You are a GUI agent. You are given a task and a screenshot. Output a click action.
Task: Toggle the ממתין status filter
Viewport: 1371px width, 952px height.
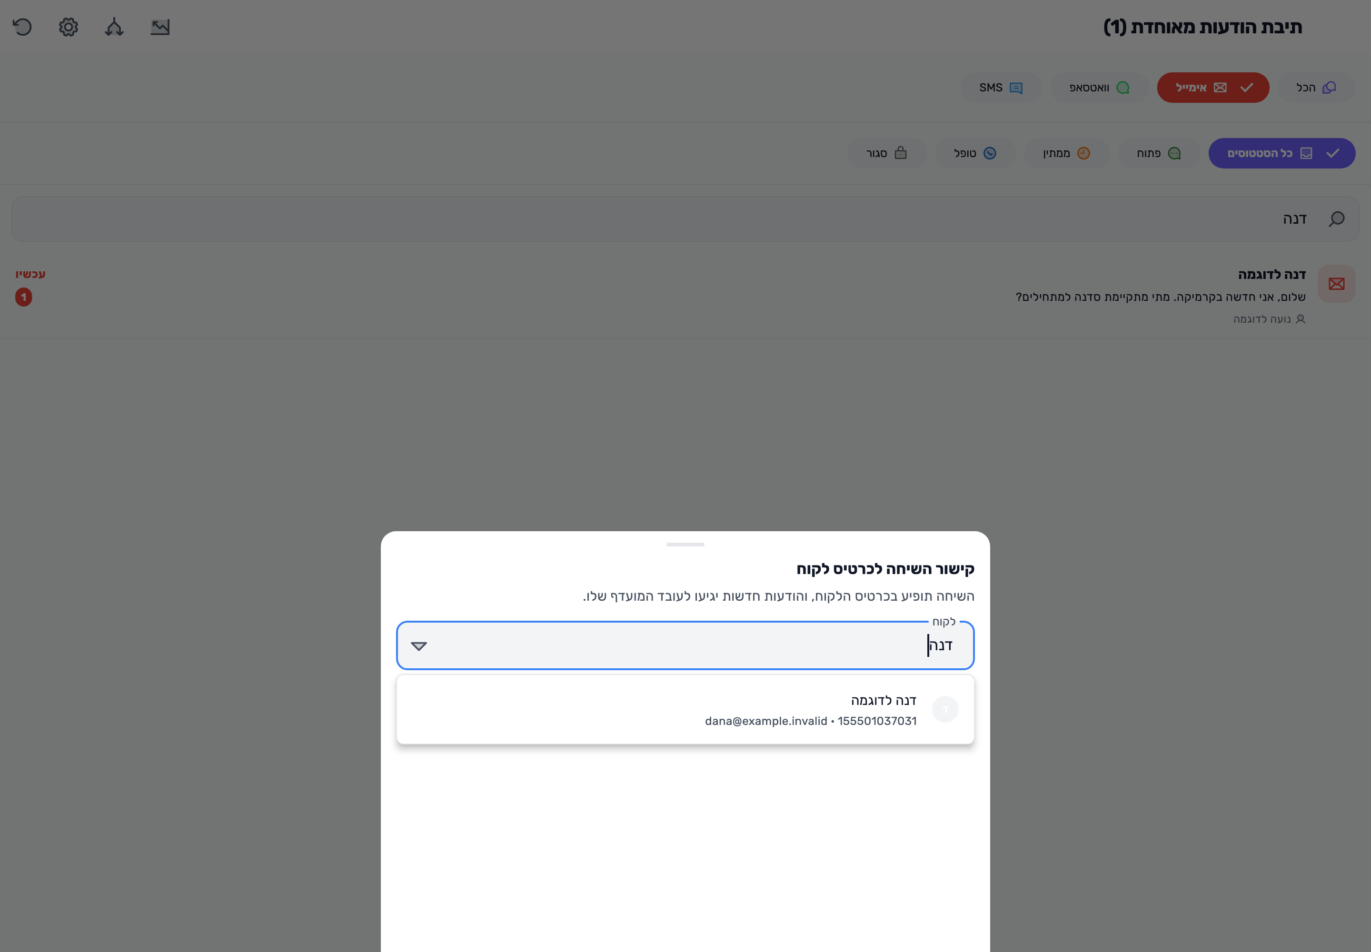pos(1067,153)
